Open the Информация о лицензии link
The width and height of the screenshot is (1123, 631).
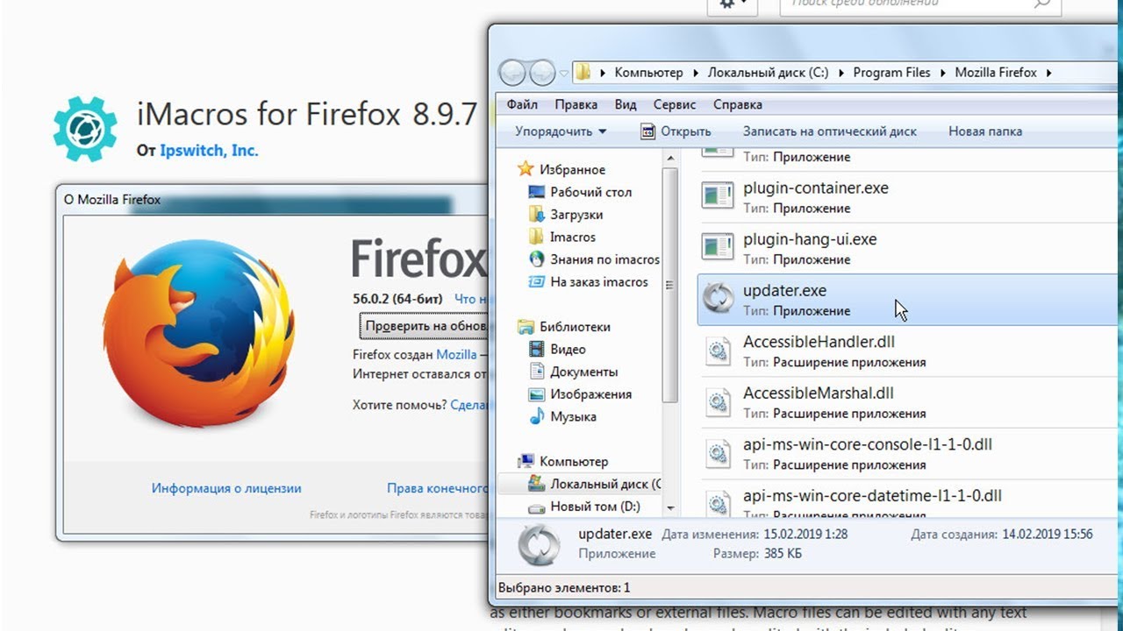pos(226,488)
